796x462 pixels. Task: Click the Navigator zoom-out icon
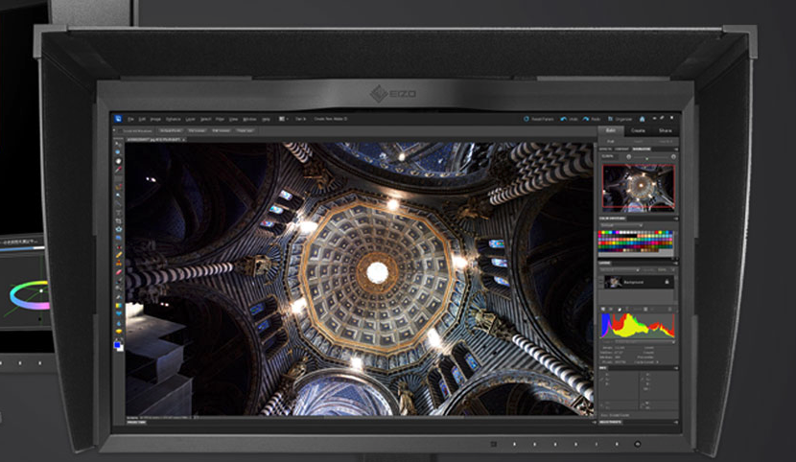click(x=628, y=156)
